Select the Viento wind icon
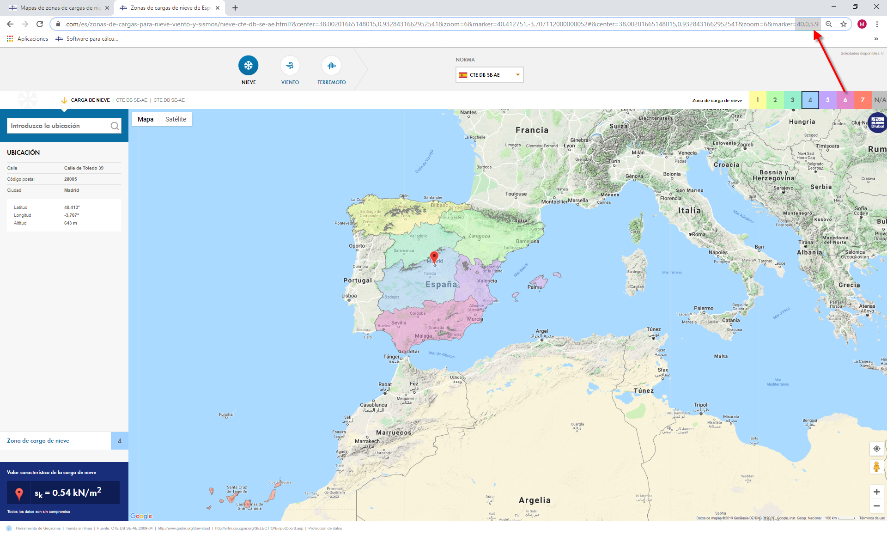This screenshot has height=536, width=887. click(x=290, y=66)
